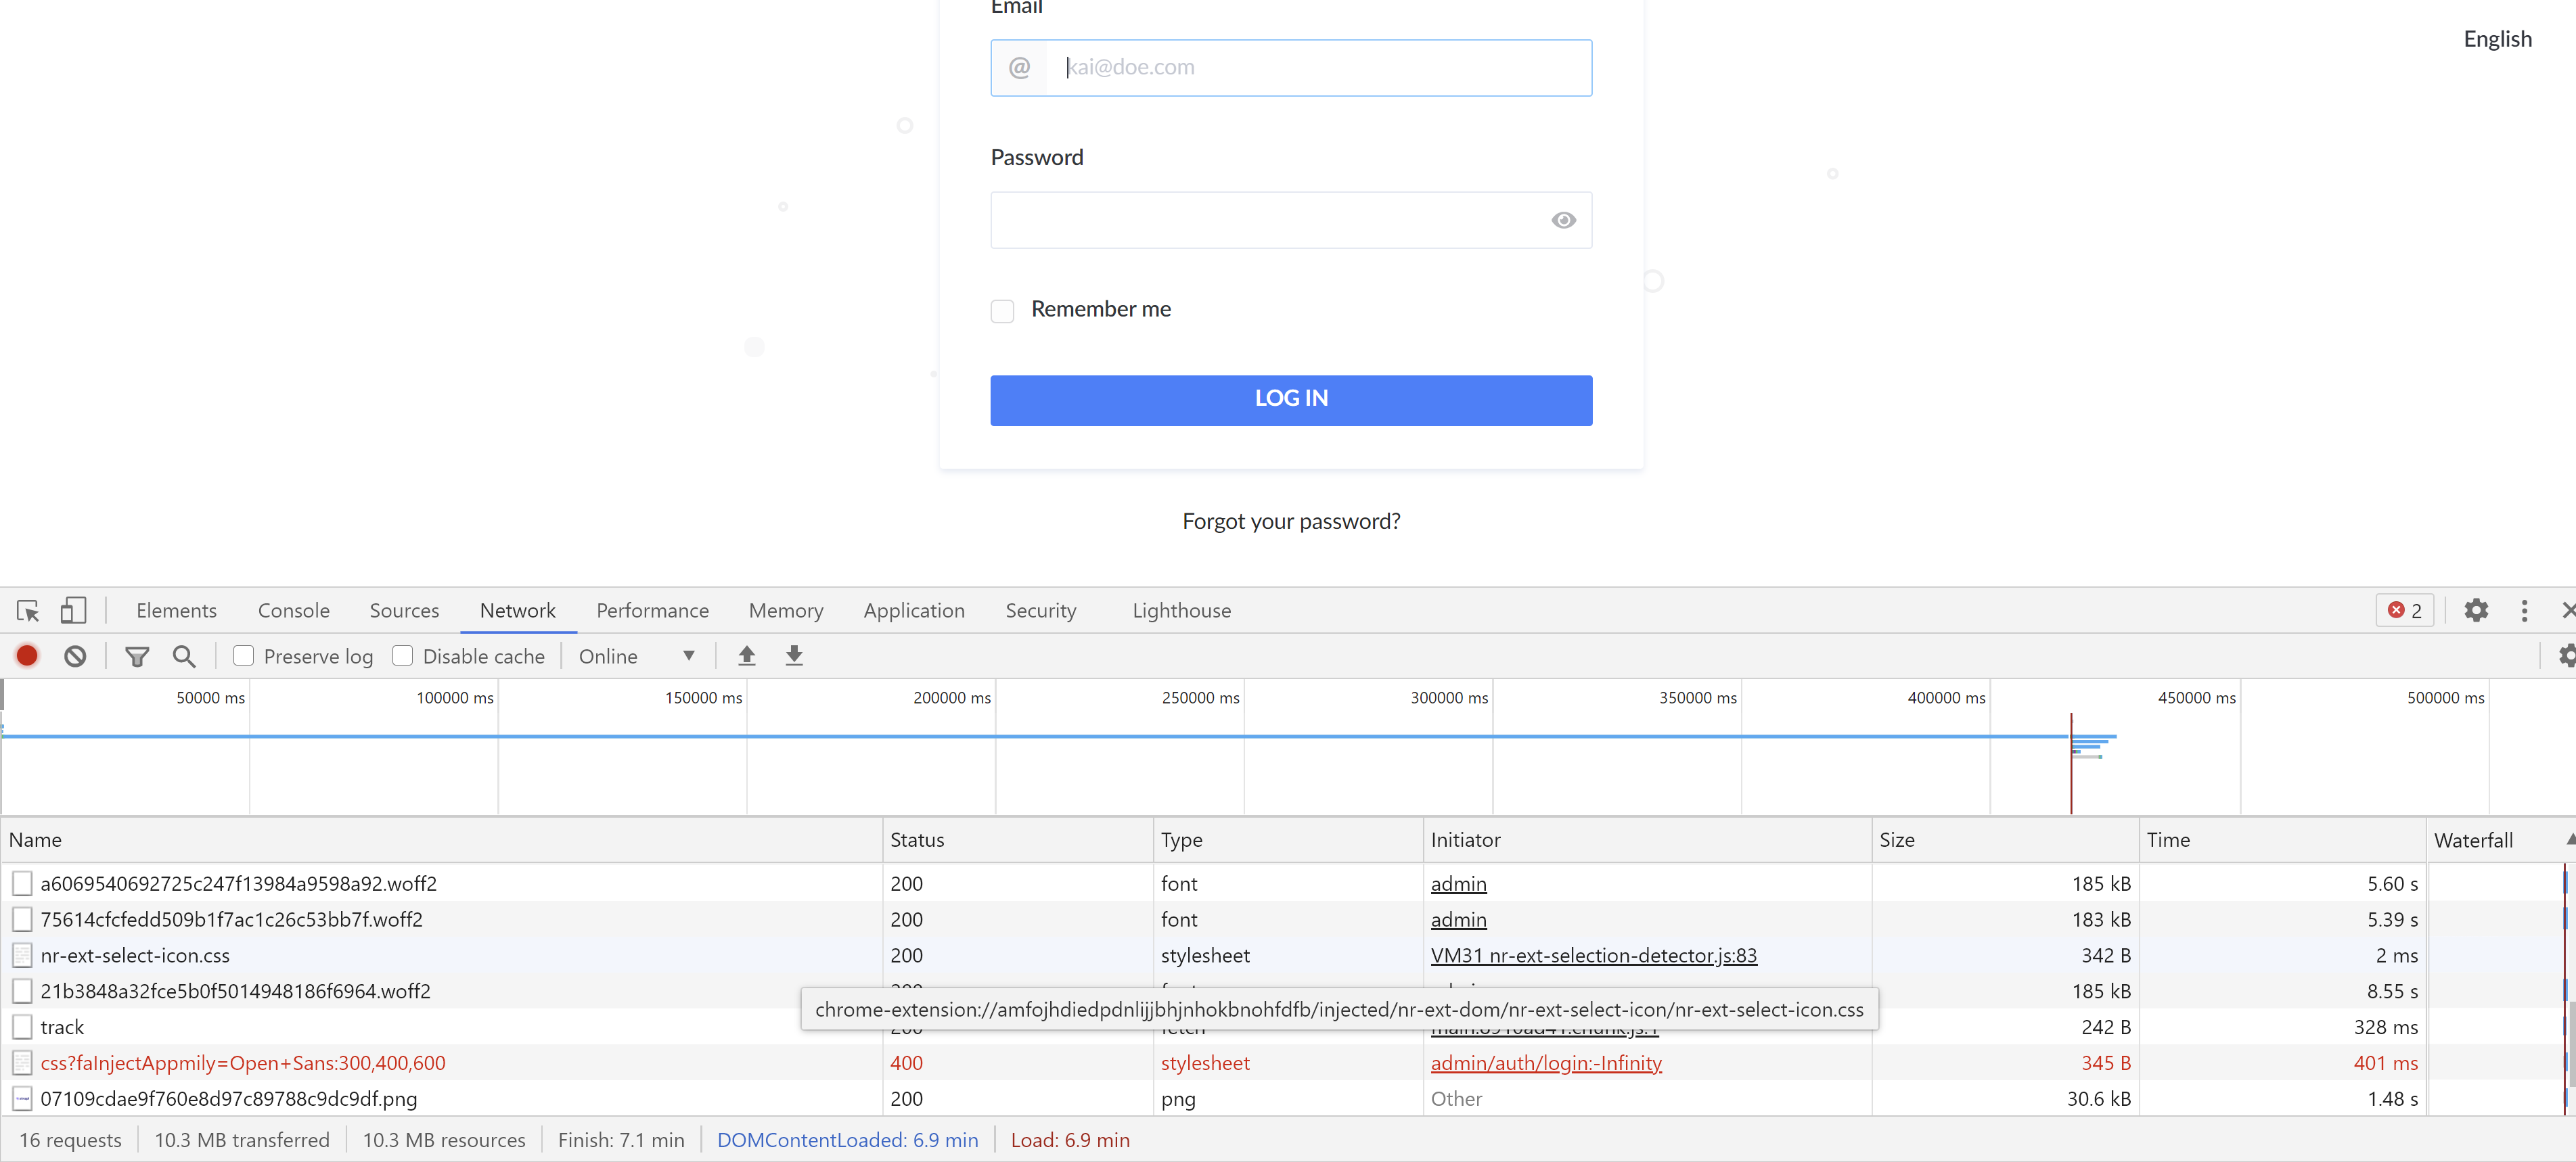Viewport: 2576px width, 1162px height.
Task: Activate the inspect element picker icon
Action: click(28, 610)
